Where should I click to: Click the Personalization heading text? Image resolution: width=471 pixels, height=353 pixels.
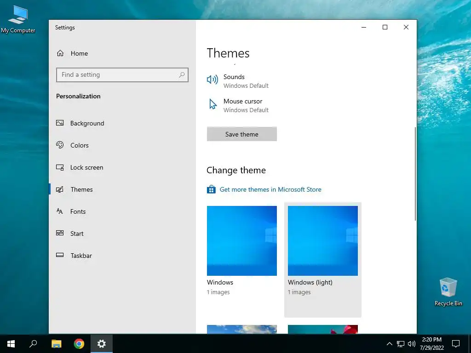click(x=78, y=96)
